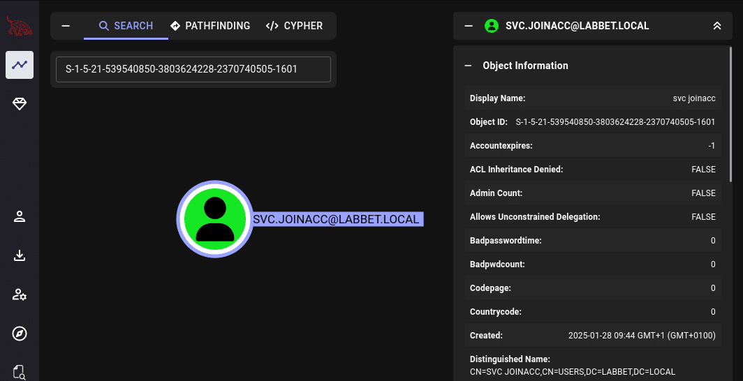Click the Created date value

642,335
